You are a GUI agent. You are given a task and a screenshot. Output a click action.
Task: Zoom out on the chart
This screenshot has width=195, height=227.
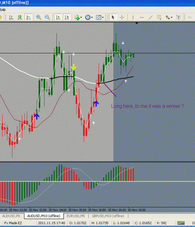(47, 17)
